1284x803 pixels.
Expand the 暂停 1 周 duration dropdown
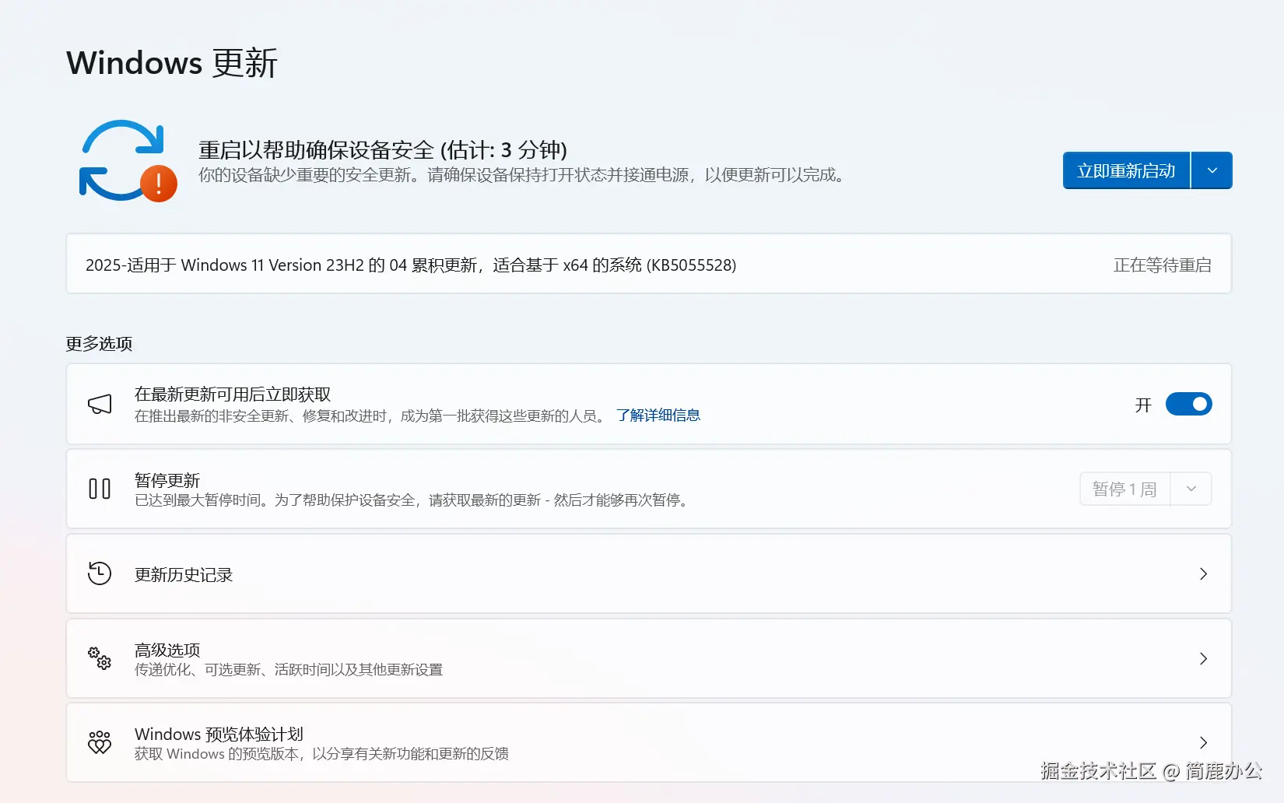pyautogui.click(x=1191, y=489)
